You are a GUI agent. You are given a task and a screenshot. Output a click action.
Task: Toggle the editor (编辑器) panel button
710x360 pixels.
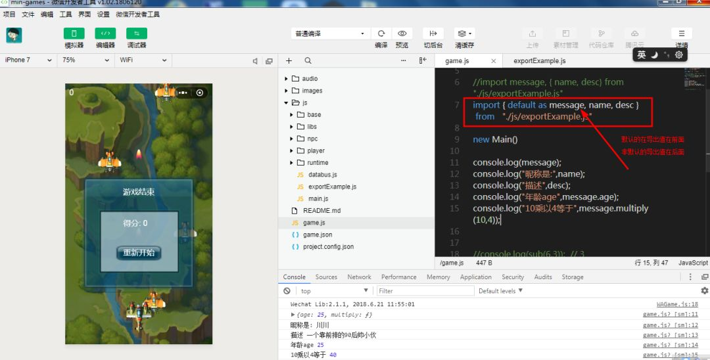tap(105, 34)
